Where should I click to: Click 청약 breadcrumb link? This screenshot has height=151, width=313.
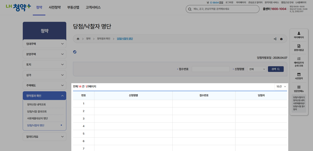88,39
